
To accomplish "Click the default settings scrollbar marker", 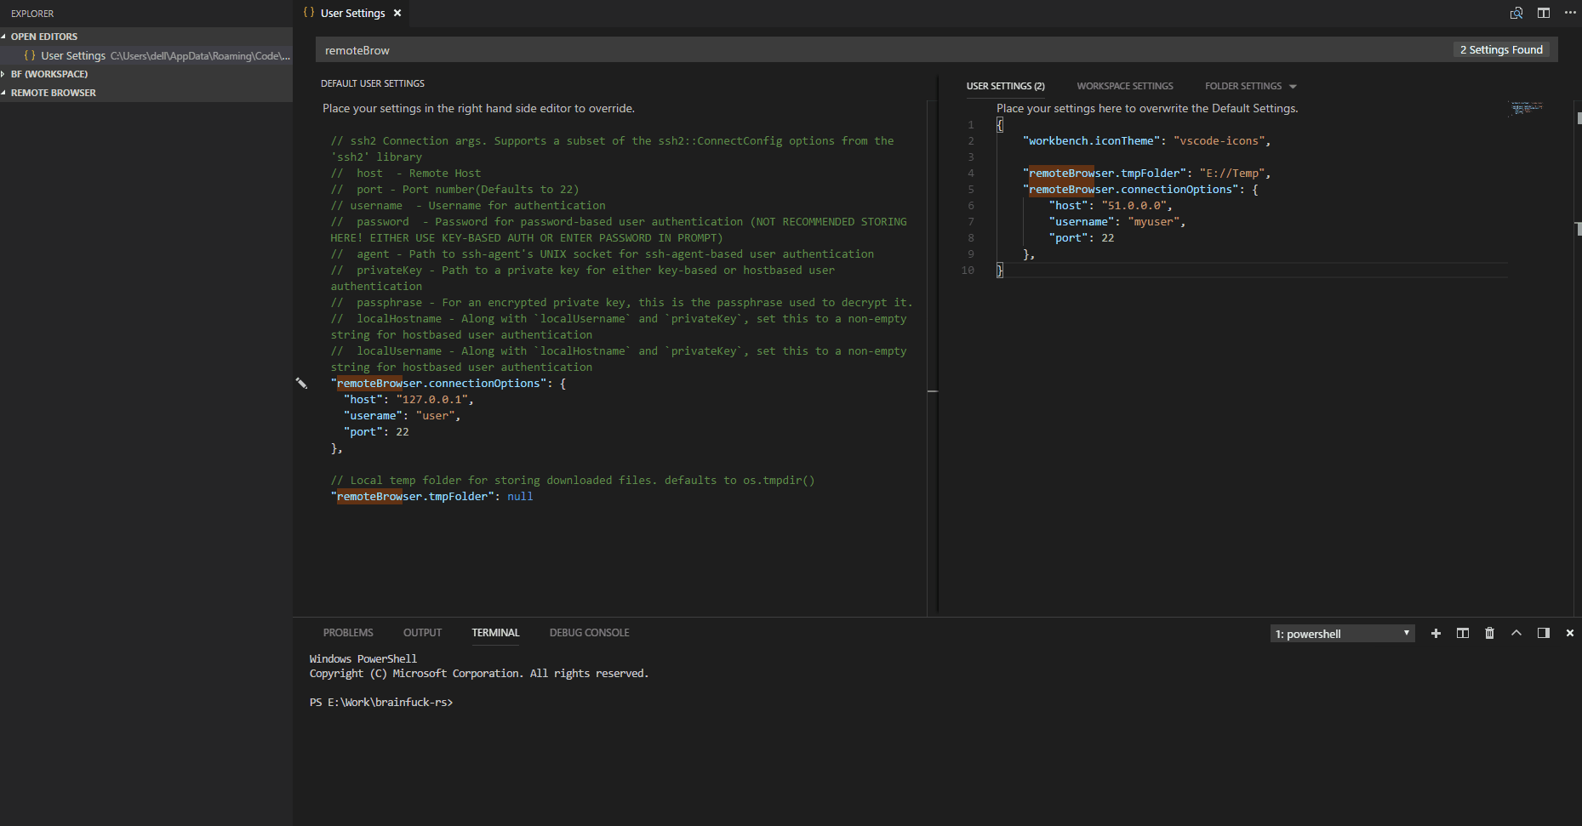I will [x=933, y=390].
